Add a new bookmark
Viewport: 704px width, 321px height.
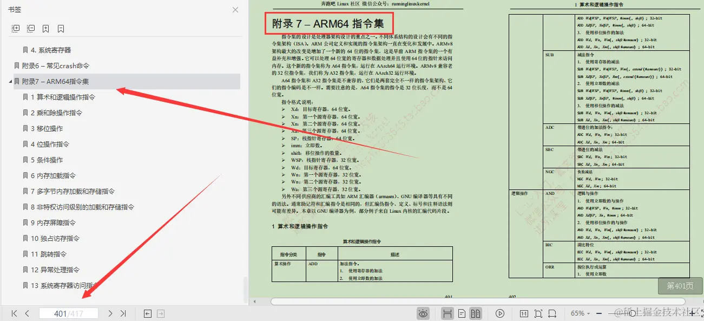click(46, 28)
